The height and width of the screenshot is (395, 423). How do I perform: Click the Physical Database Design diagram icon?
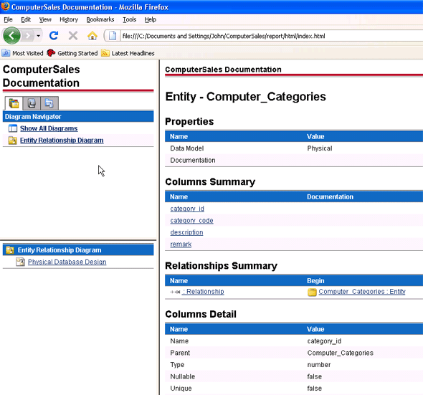point(20,262)
